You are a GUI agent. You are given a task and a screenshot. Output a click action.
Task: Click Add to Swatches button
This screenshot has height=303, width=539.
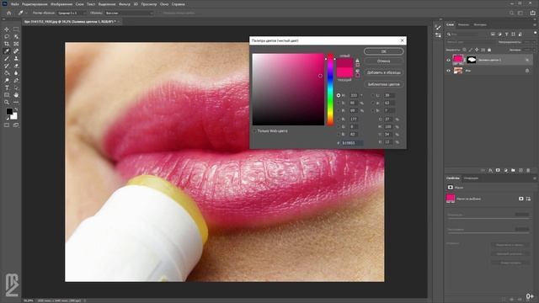pyautogui.click(x=384, y=72)
